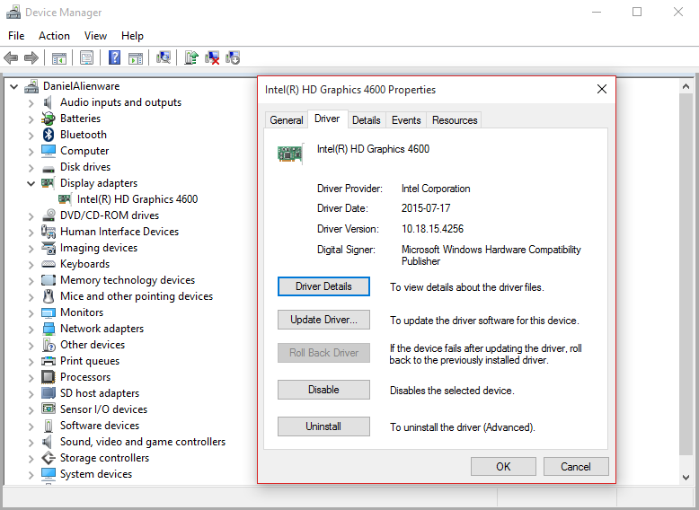This screenshot has width=699, height=510.
Task: Open the Action menu
Action: coord(54,36)
